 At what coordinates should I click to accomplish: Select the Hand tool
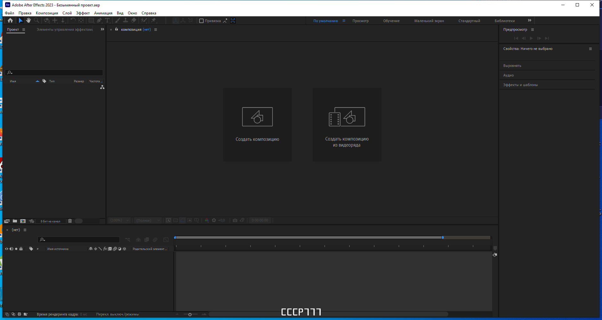(x=28, y=20)
